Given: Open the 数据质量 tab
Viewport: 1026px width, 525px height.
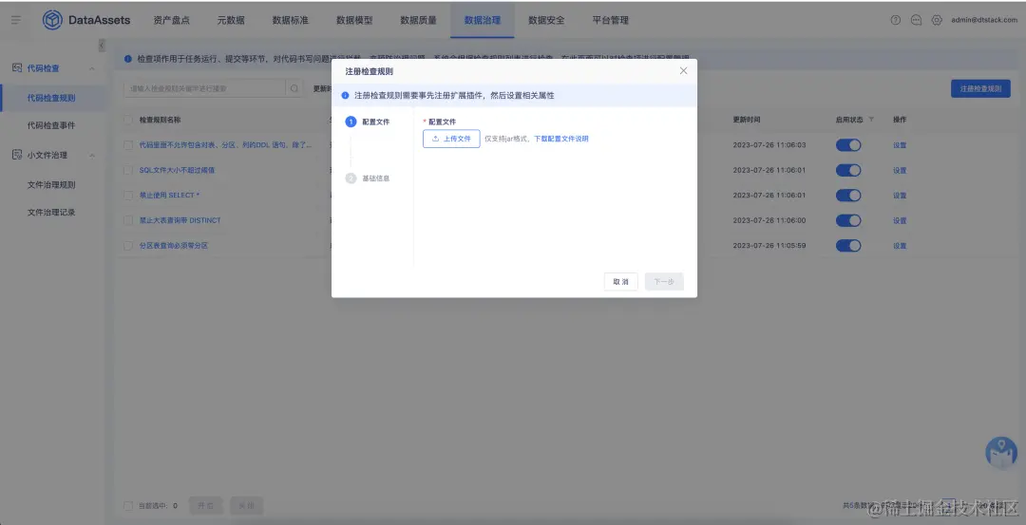Looking at the screenshot, I should [x=418, y=20].
